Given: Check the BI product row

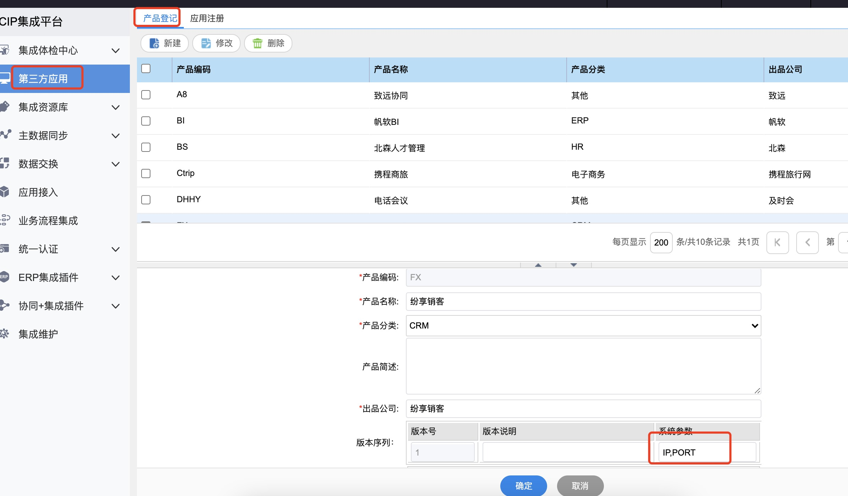Looking at the screenshot, I should (146, 121).
